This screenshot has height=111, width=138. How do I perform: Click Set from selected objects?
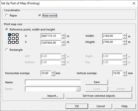coord(99,96)
